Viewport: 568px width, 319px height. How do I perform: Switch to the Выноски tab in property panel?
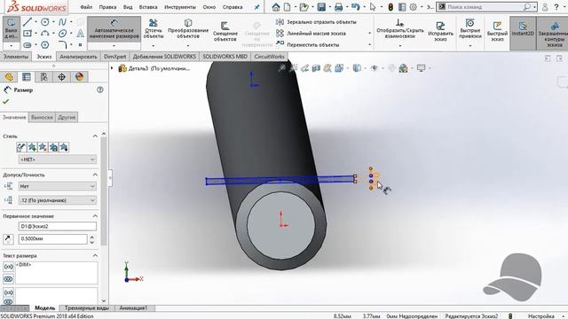coord(42,117)
